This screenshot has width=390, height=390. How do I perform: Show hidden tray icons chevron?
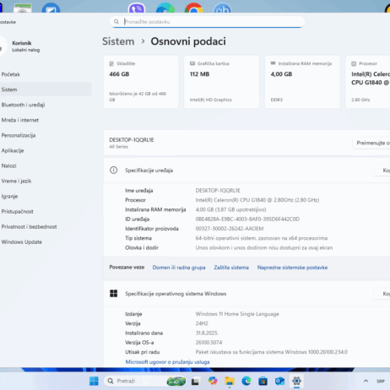[x=366, y=381]
